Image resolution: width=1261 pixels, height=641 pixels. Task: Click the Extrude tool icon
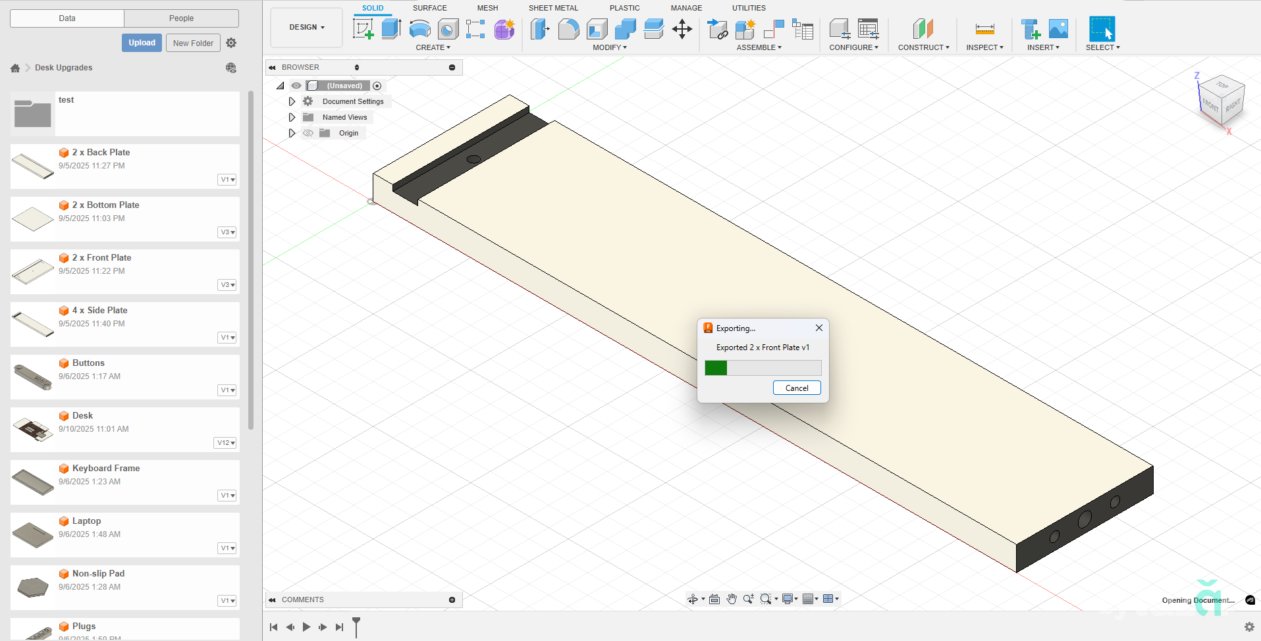click(x=391, y=29)
